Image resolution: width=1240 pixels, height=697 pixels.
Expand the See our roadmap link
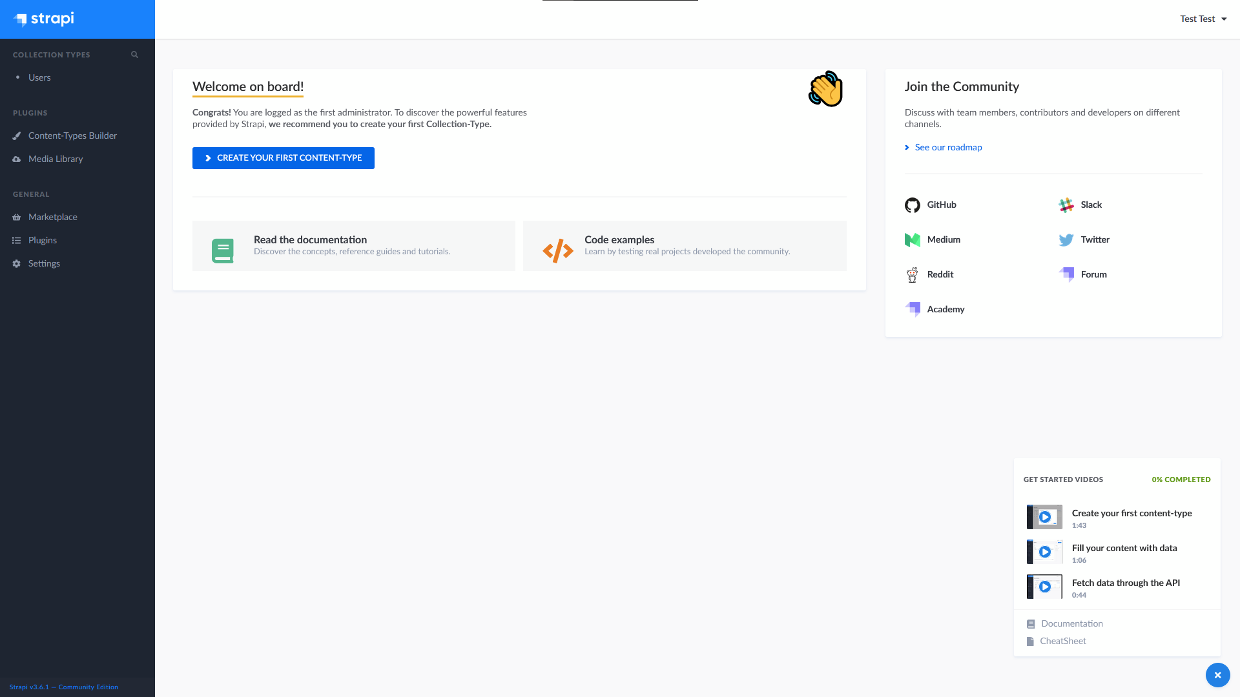pos(948,147)
